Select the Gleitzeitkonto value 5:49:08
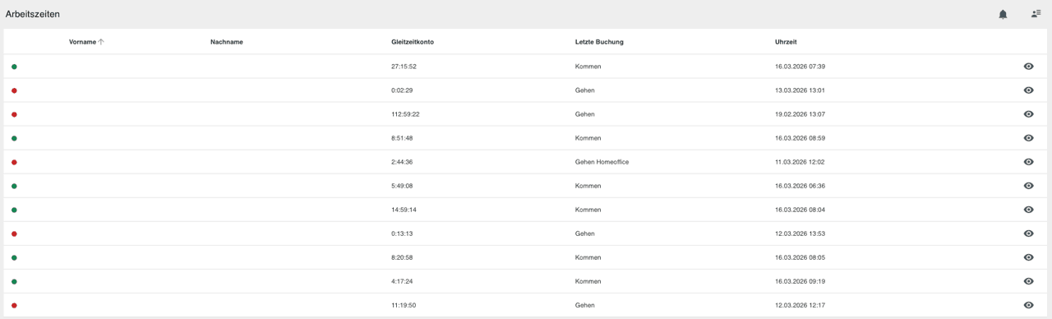This screenshot has height=319, width=1052. pos(402,186)
